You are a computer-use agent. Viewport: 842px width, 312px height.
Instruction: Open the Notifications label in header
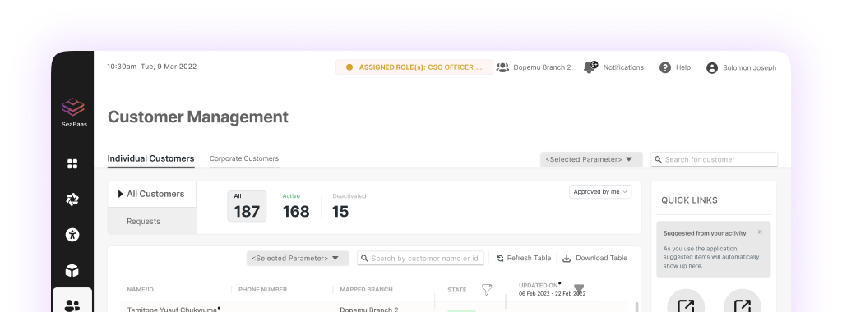pos(623,67)
